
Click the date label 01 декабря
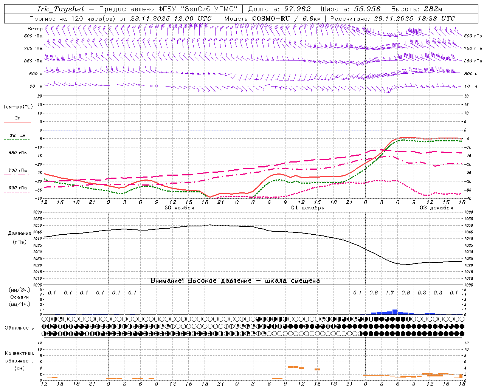coord(308,208)
